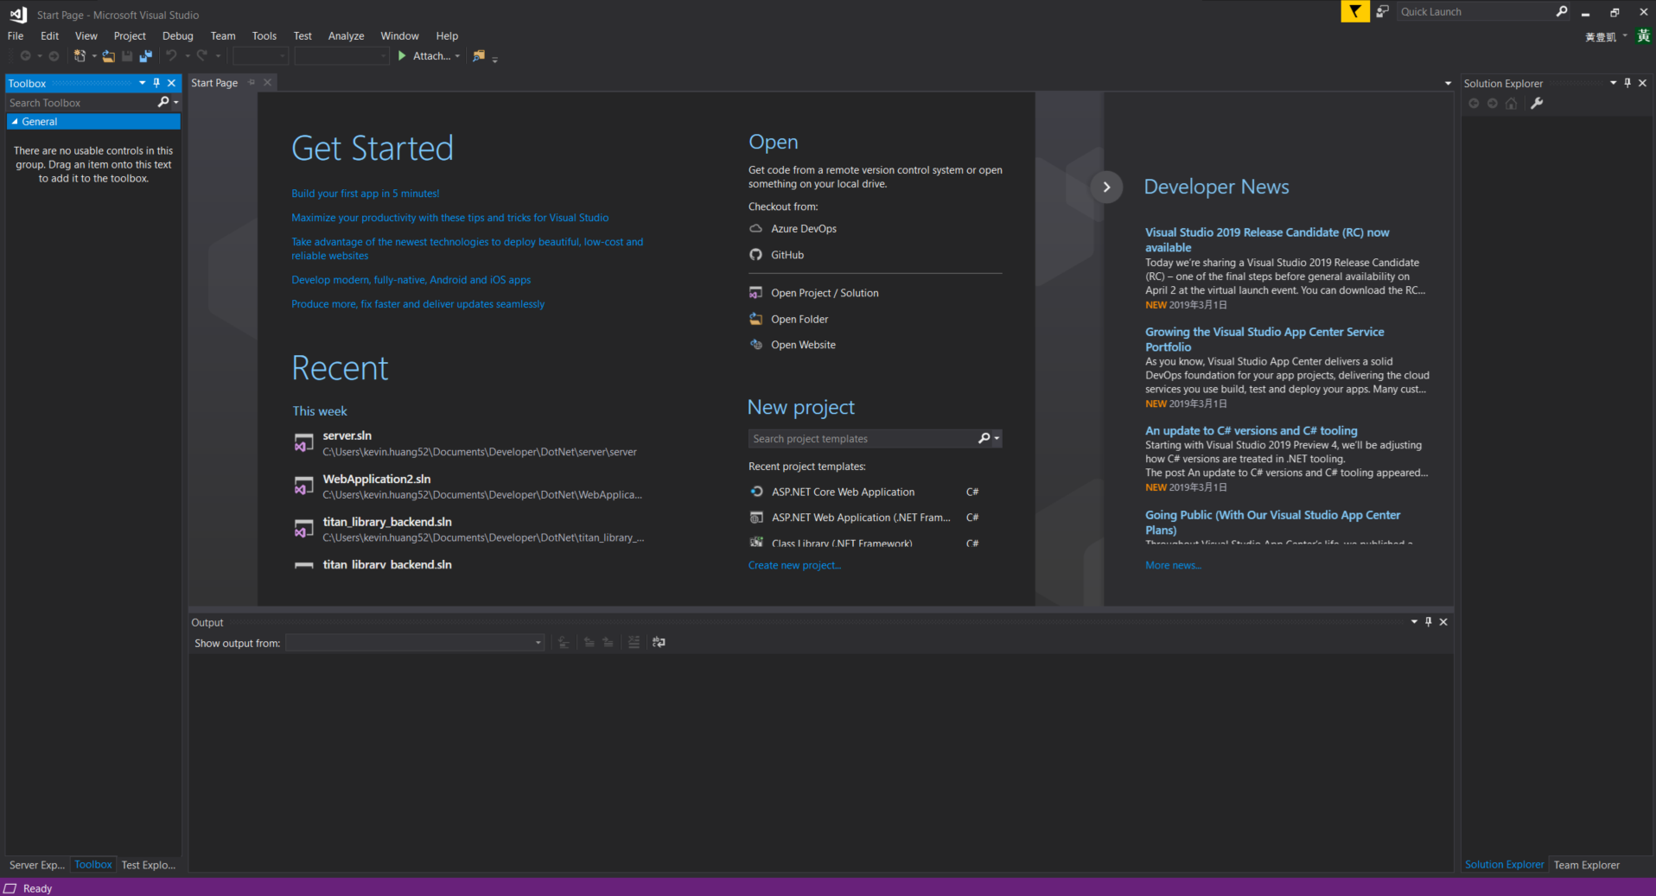Click the Search project templates field
The image size is (1656, 896).
click(x=862, y=439)
